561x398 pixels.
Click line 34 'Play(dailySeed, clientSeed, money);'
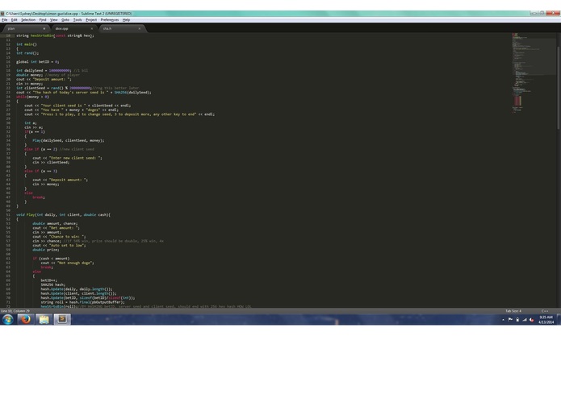point(69,141)
